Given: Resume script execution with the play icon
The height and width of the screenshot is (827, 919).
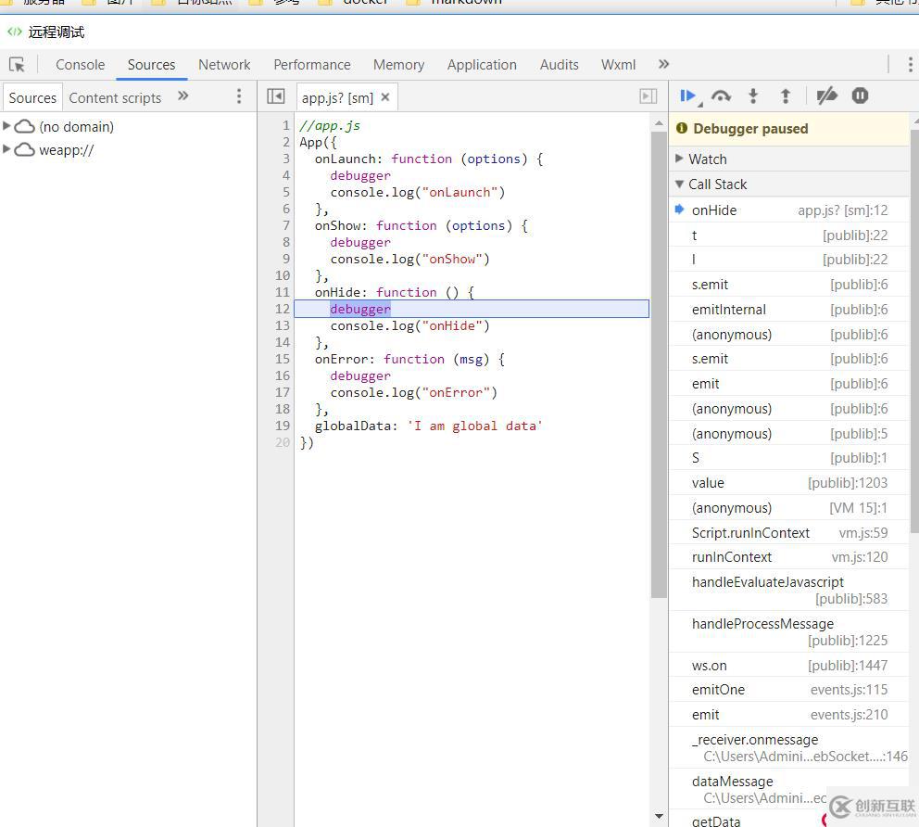Looking at the screenshot, I should click(688, 96).
